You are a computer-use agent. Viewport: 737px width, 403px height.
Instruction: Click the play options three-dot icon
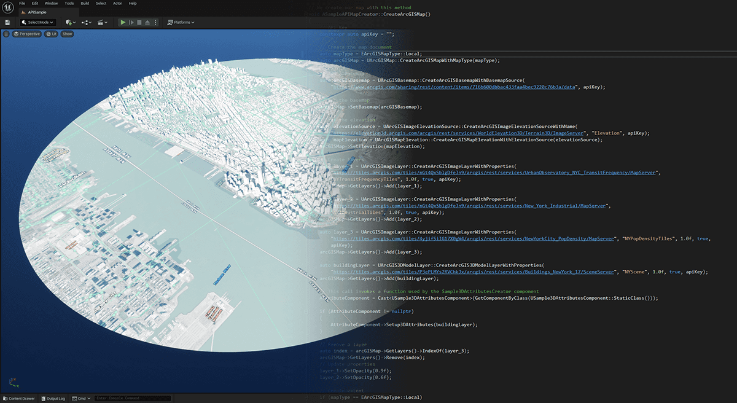tap(155, 22)
